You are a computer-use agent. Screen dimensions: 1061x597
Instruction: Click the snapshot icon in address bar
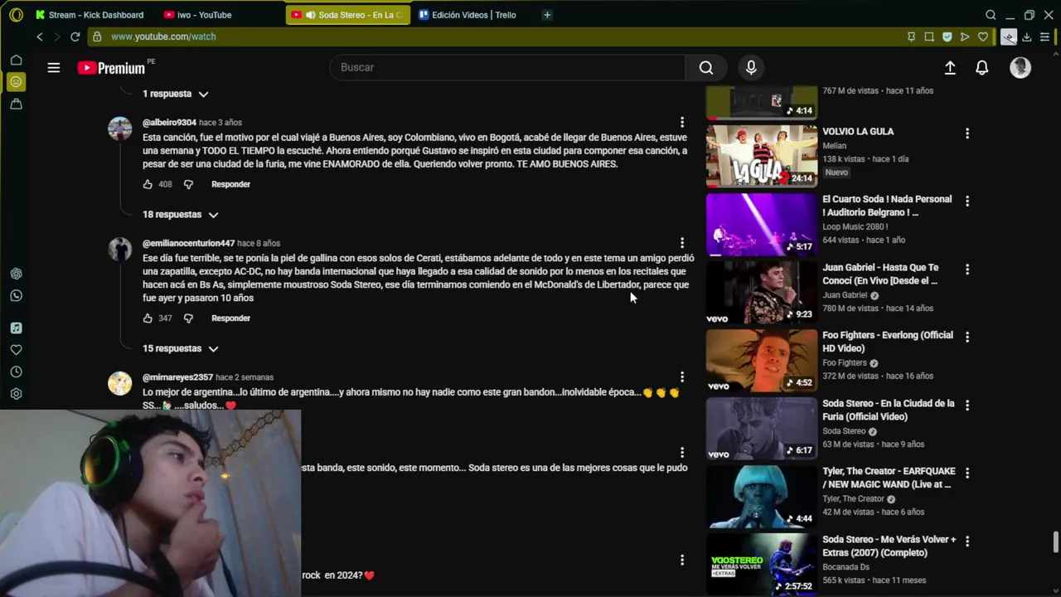(929, 36)
